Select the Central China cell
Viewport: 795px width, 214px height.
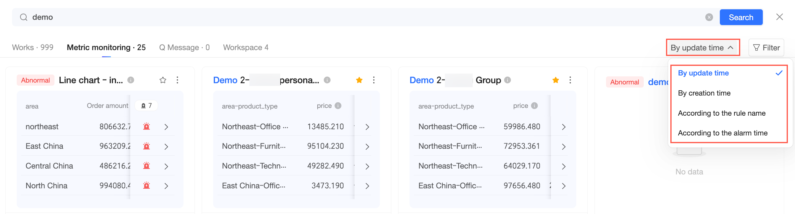coord(49,166)
